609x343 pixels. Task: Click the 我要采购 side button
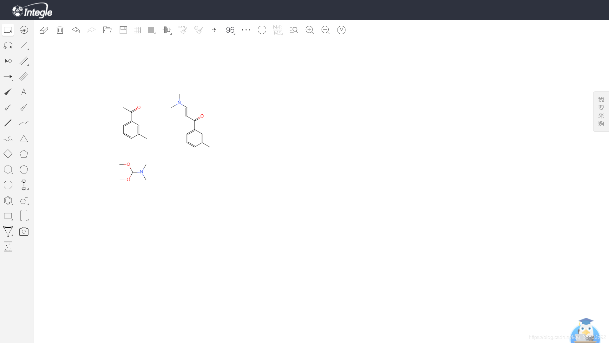click(601, 111)
